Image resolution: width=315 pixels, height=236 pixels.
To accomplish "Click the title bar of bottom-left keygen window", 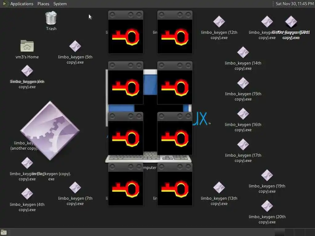I will click(x=126, y=167).
